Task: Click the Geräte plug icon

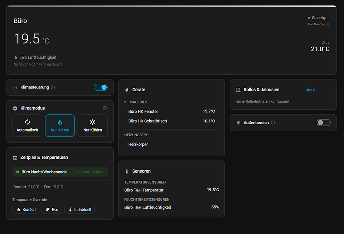Action: tap(127, 90)
